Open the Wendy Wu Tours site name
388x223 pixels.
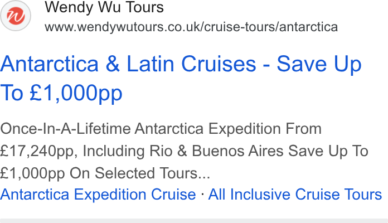[x=104, y=7]
